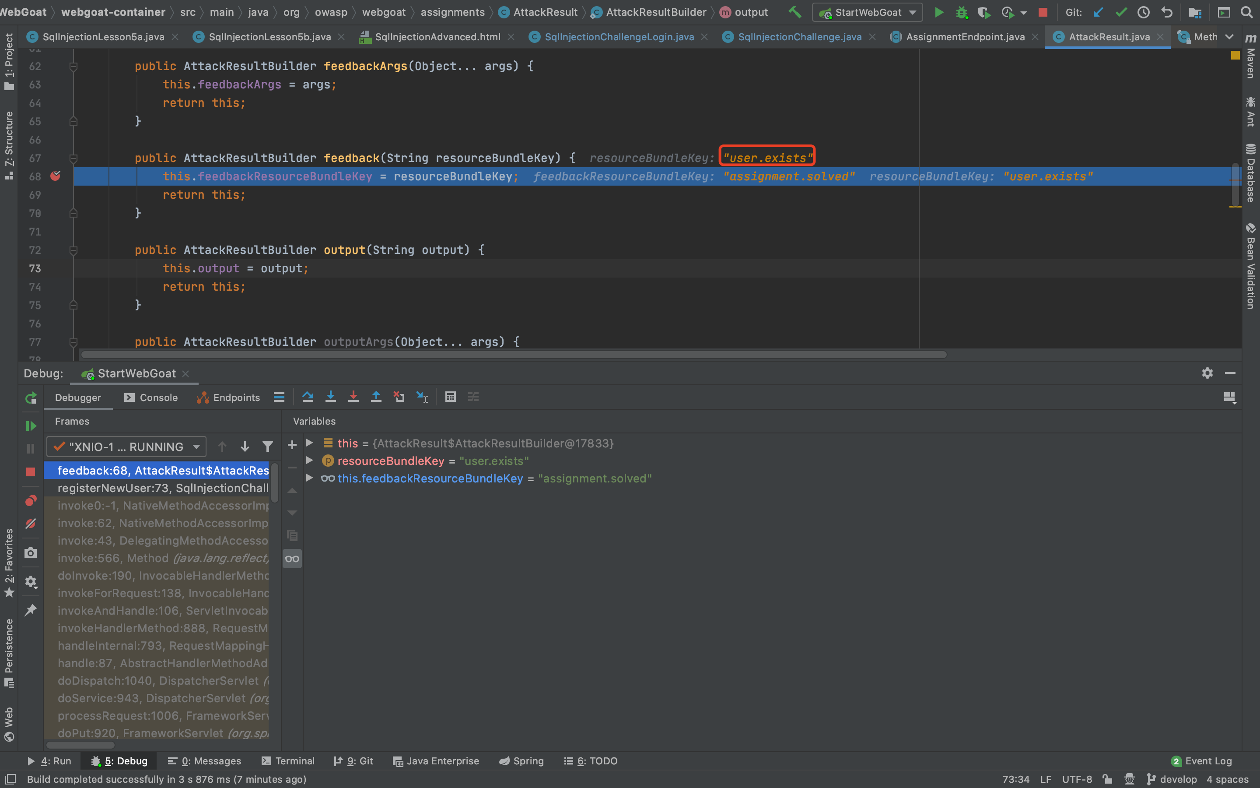Click the Step Into debugger icon
Viewport: 1260px width, 788px height.
pos(331,397)
